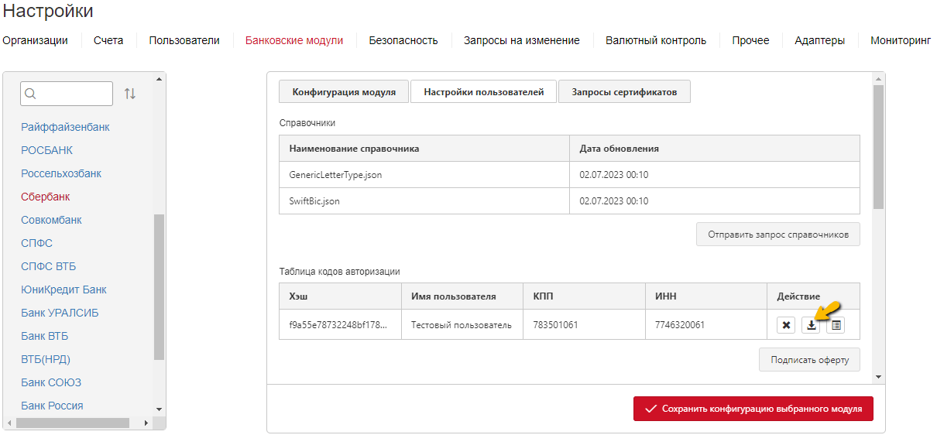Click Подписать оферту button
Screen dimensions: 937x435
click(x=809, y=359)
